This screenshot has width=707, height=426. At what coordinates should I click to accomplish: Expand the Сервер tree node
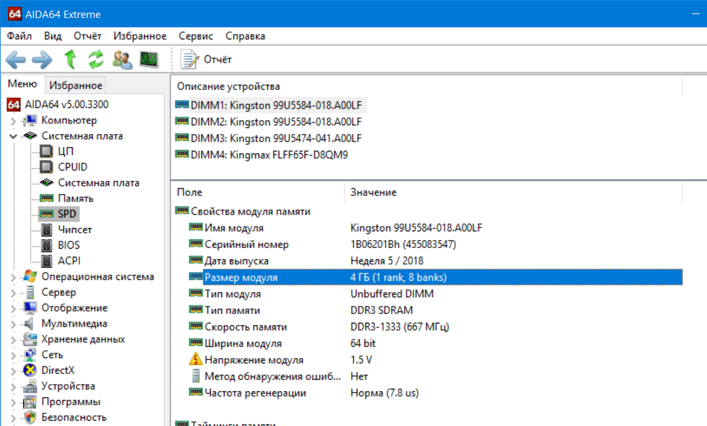pyautogui.click(x=13, y=293)
